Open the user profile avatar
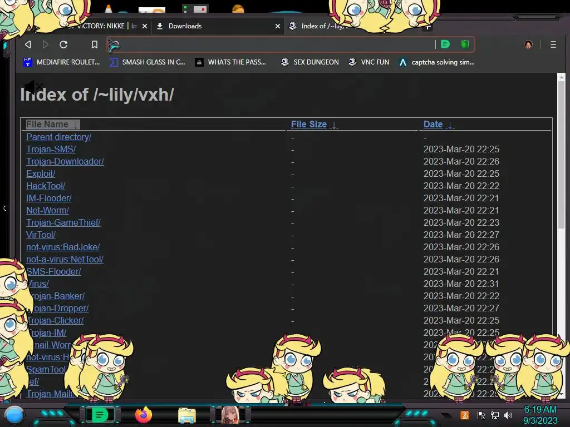The height and width of the screenshot is (427, 570). 528,44
